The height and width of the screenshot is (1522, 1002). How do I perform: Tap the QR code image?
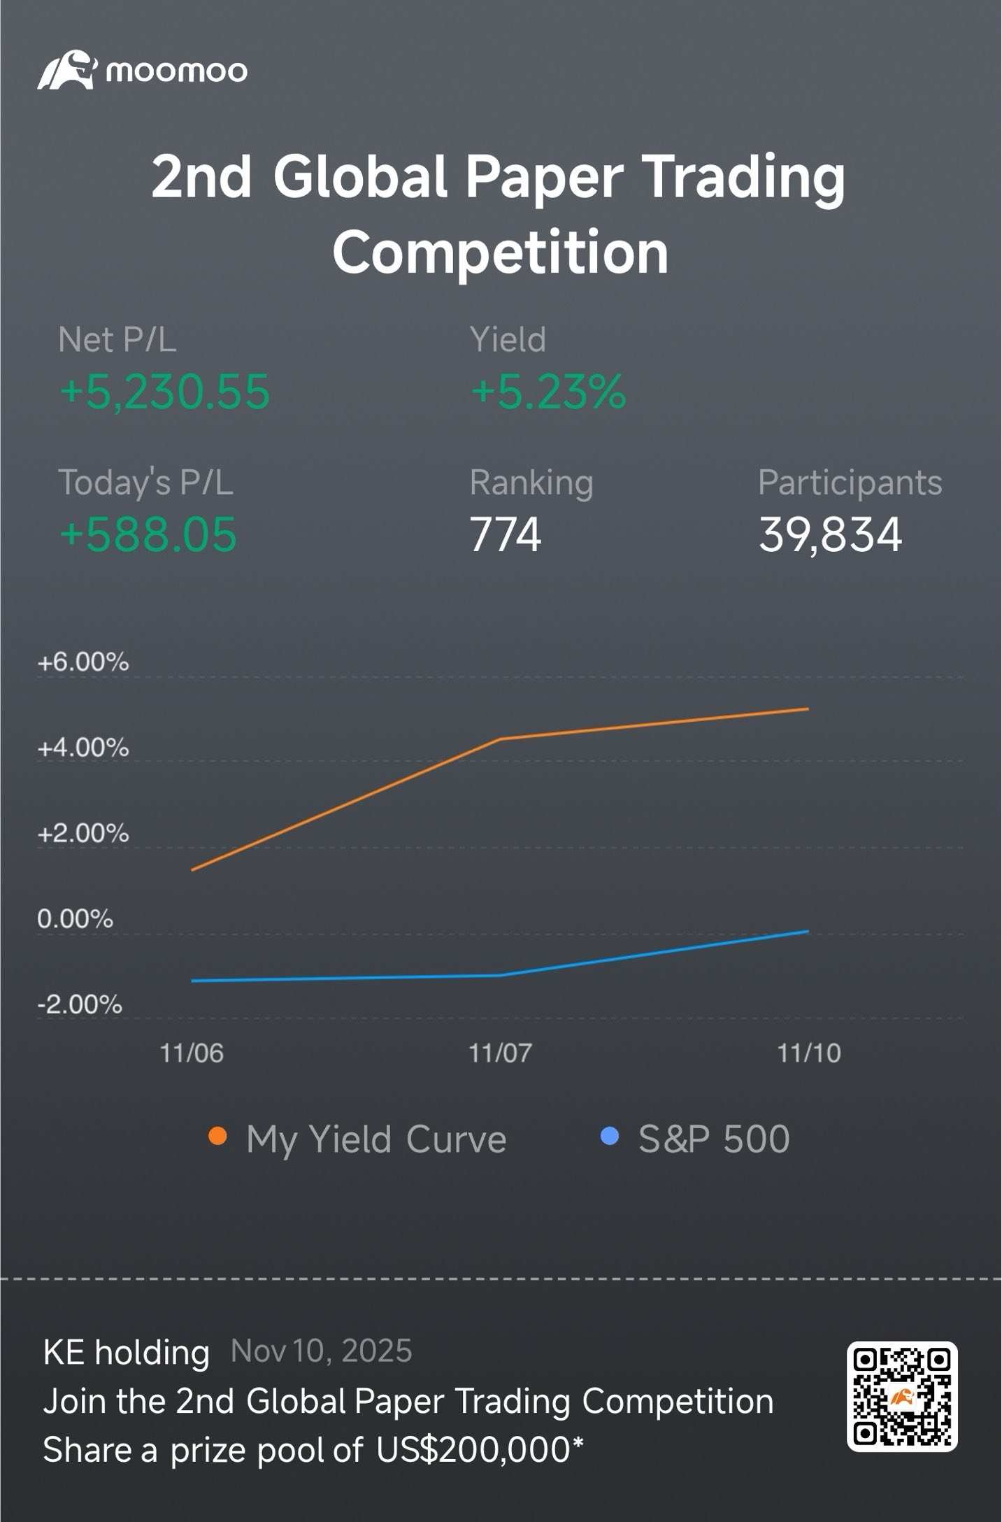[x=902, y=1396]
